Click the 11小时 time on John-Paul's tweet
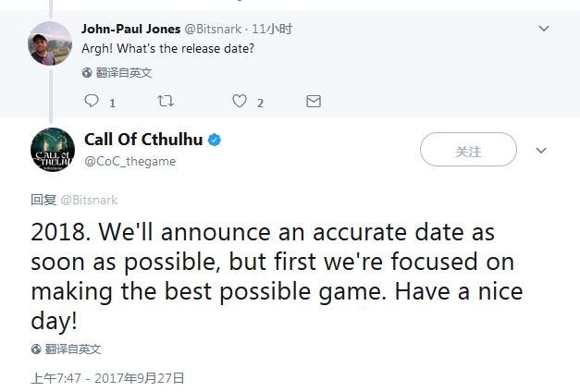 (273, 29)
